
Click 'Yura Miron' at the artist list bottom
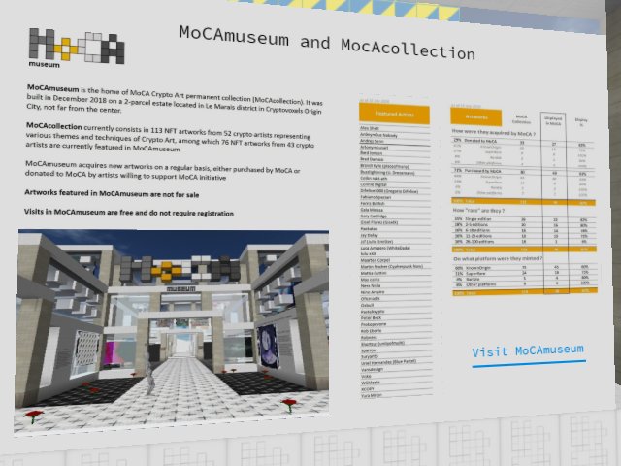pos(372,395)
